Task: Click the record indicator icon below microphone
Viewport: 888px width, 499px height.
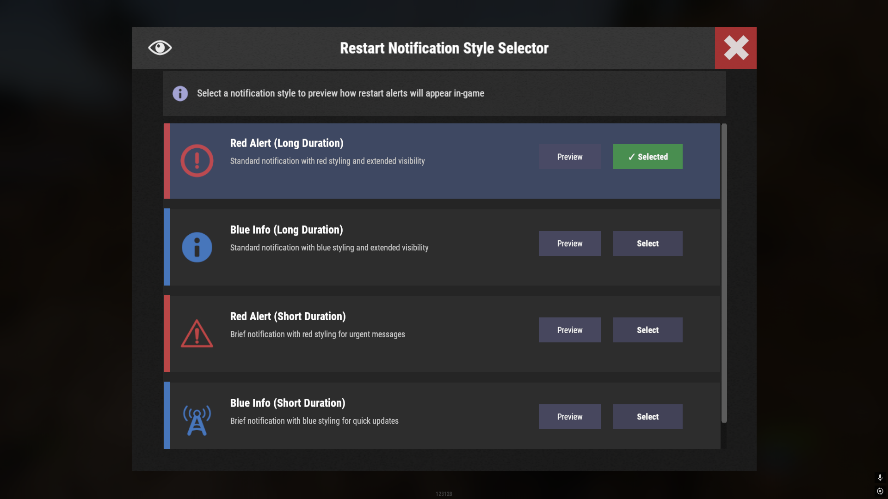Action: (x=880, y=491)
